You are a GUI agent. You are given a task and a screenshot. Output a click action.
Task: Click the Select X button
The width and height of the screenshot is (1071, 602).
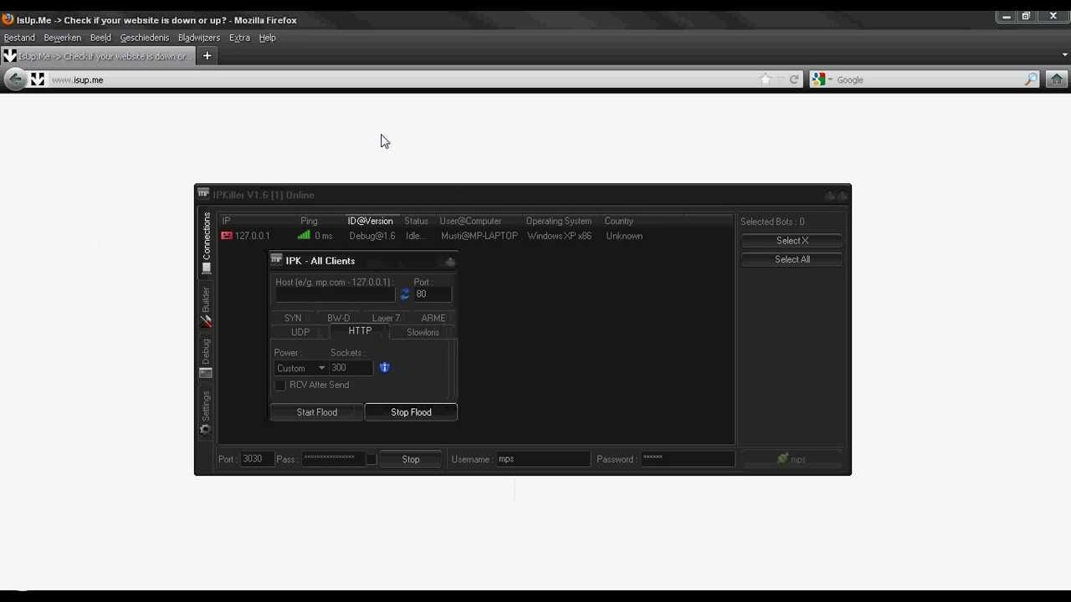click(792, 241)
